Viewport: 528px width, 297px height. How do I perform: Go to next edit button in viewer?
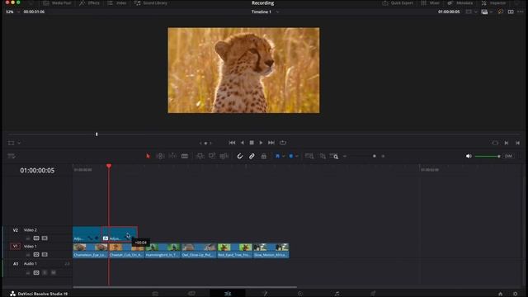tap(507, 143)
